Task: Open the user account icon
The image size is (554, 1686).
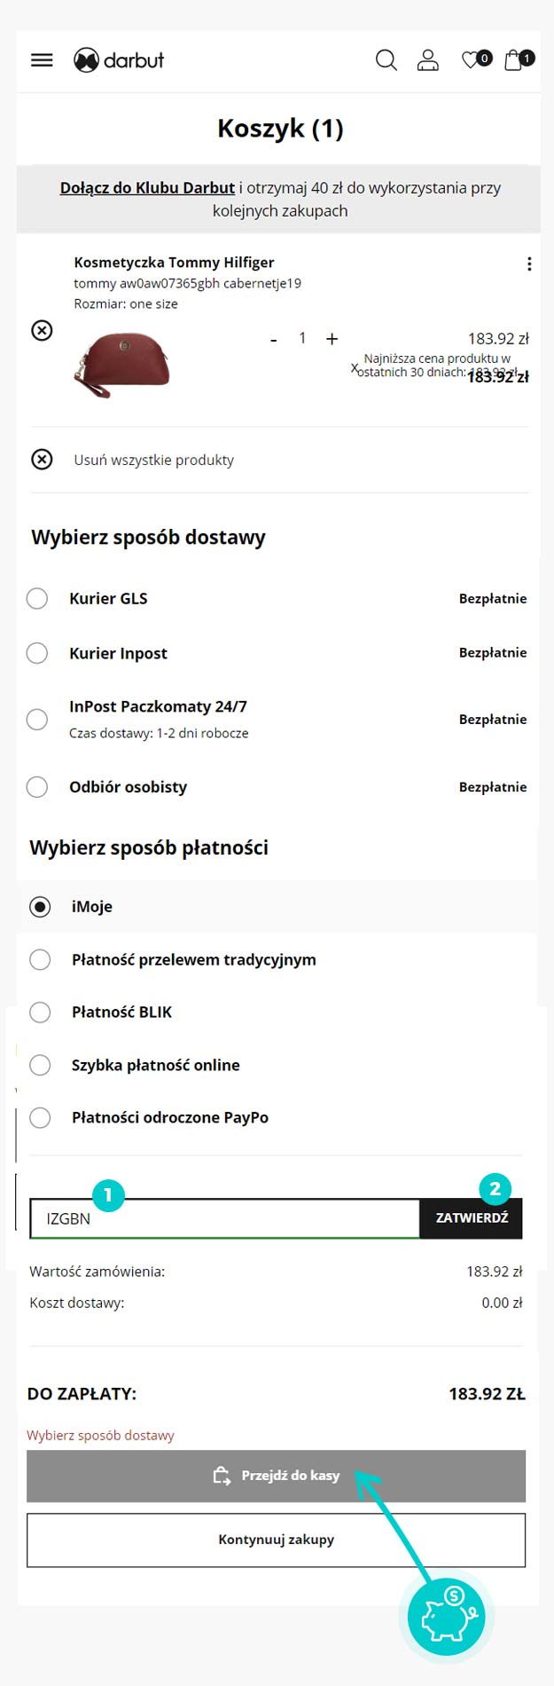Action: [428, 60]
